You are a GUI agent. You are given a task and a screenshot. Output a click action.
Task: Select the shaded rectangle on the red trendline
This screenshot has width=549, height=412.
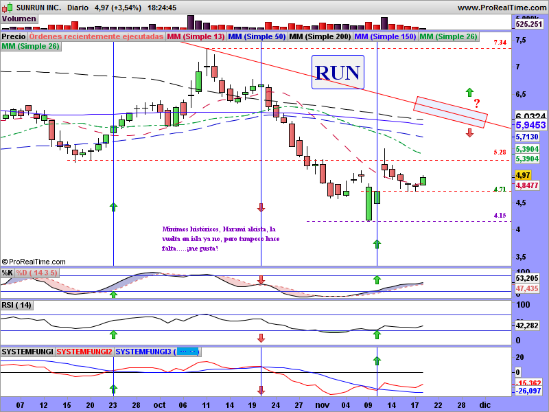pos(450,112)
